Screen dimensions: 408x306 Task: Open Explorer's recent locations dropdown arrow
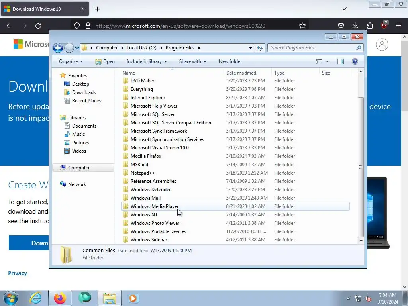pos(77,48)
